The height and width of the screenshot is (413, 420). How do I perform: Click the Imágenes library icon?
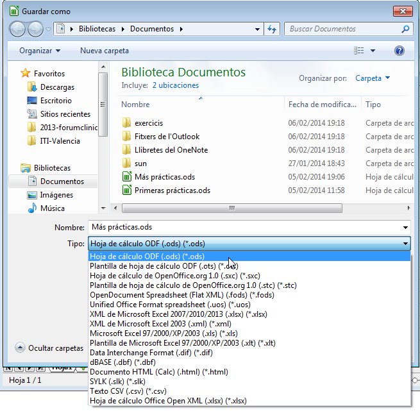pyautogui.click(x=32, y=195)
